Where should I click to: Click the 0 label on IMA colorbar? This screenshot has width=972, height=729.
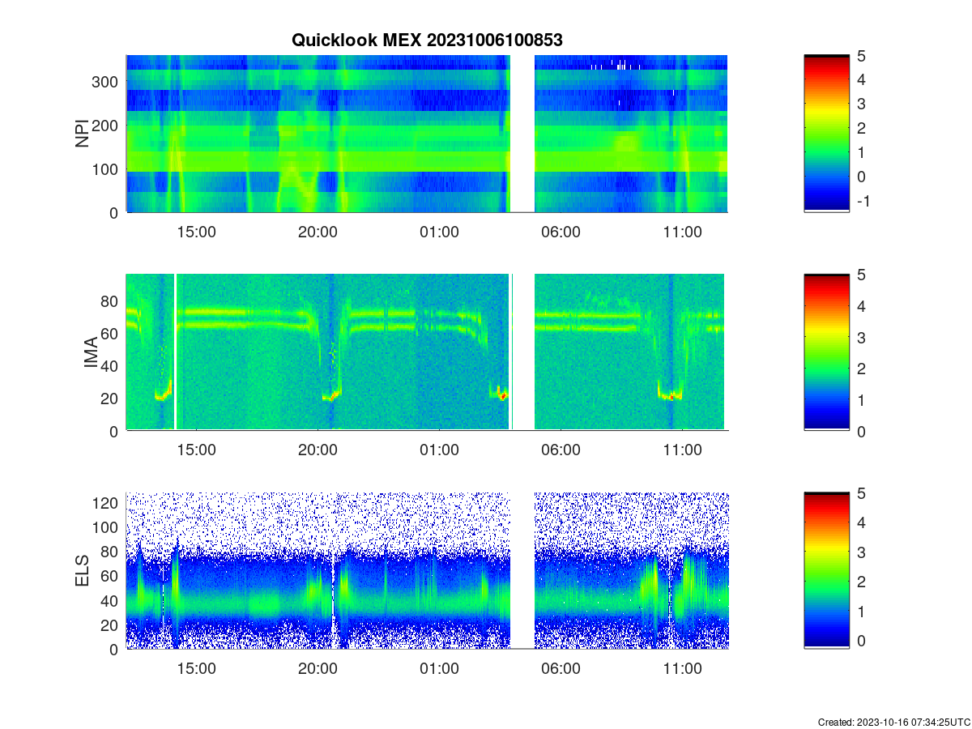pos(860,431)
